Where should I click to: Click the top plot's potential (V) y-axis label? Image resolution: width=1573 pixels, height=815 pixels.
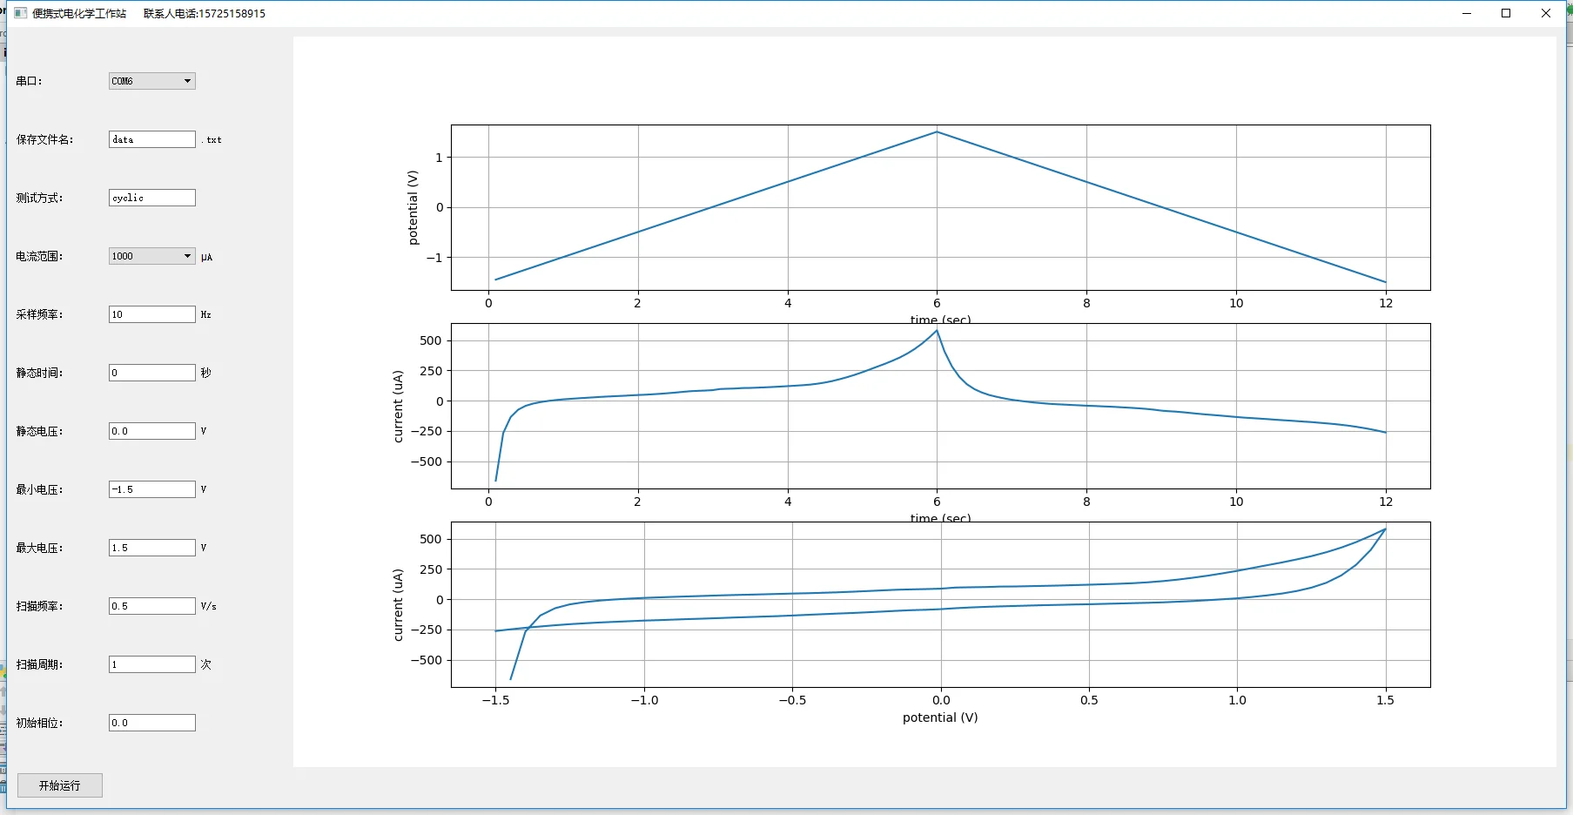click(413, 207)
